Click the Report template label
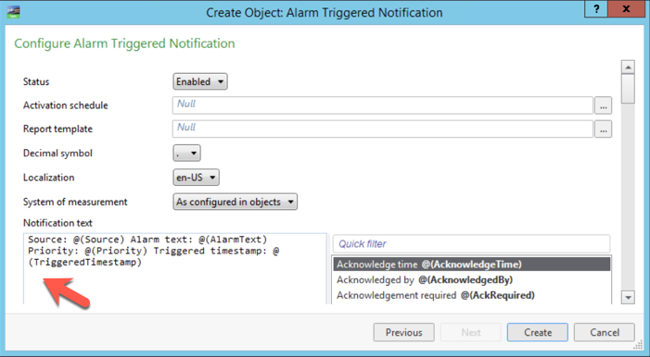 pyautogui.click(x=57, y=129)
